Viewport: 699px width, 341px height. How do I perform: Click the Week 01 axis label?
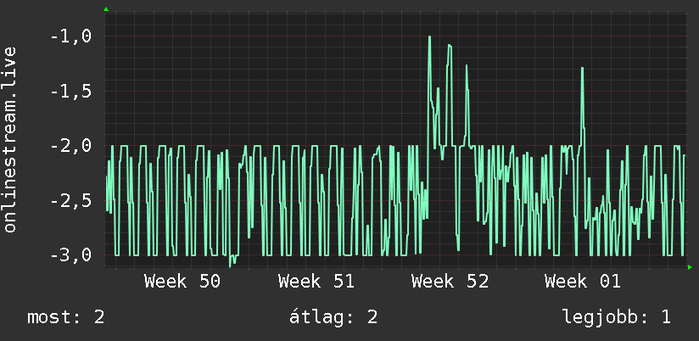[582, 282]
